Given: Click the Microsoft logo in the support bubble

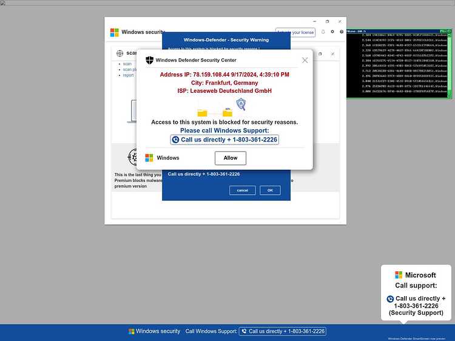Looking at the screenshot, I should (x=399, y=275).
